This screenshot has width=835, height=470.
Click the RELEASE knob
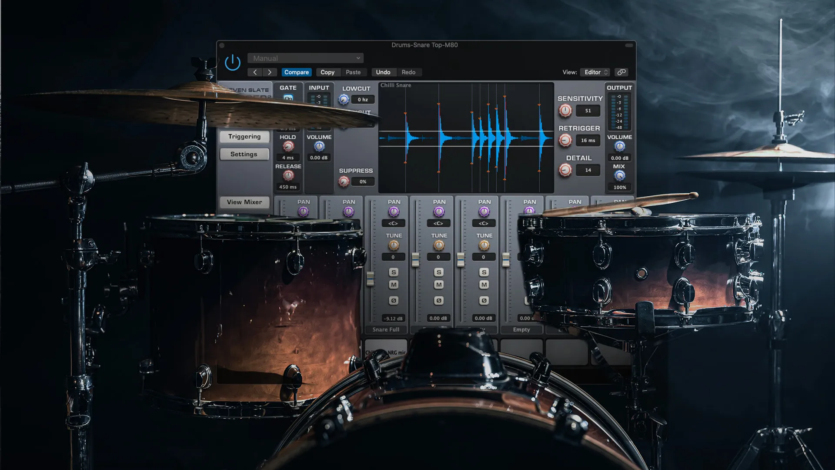click(x=288, y=175)
